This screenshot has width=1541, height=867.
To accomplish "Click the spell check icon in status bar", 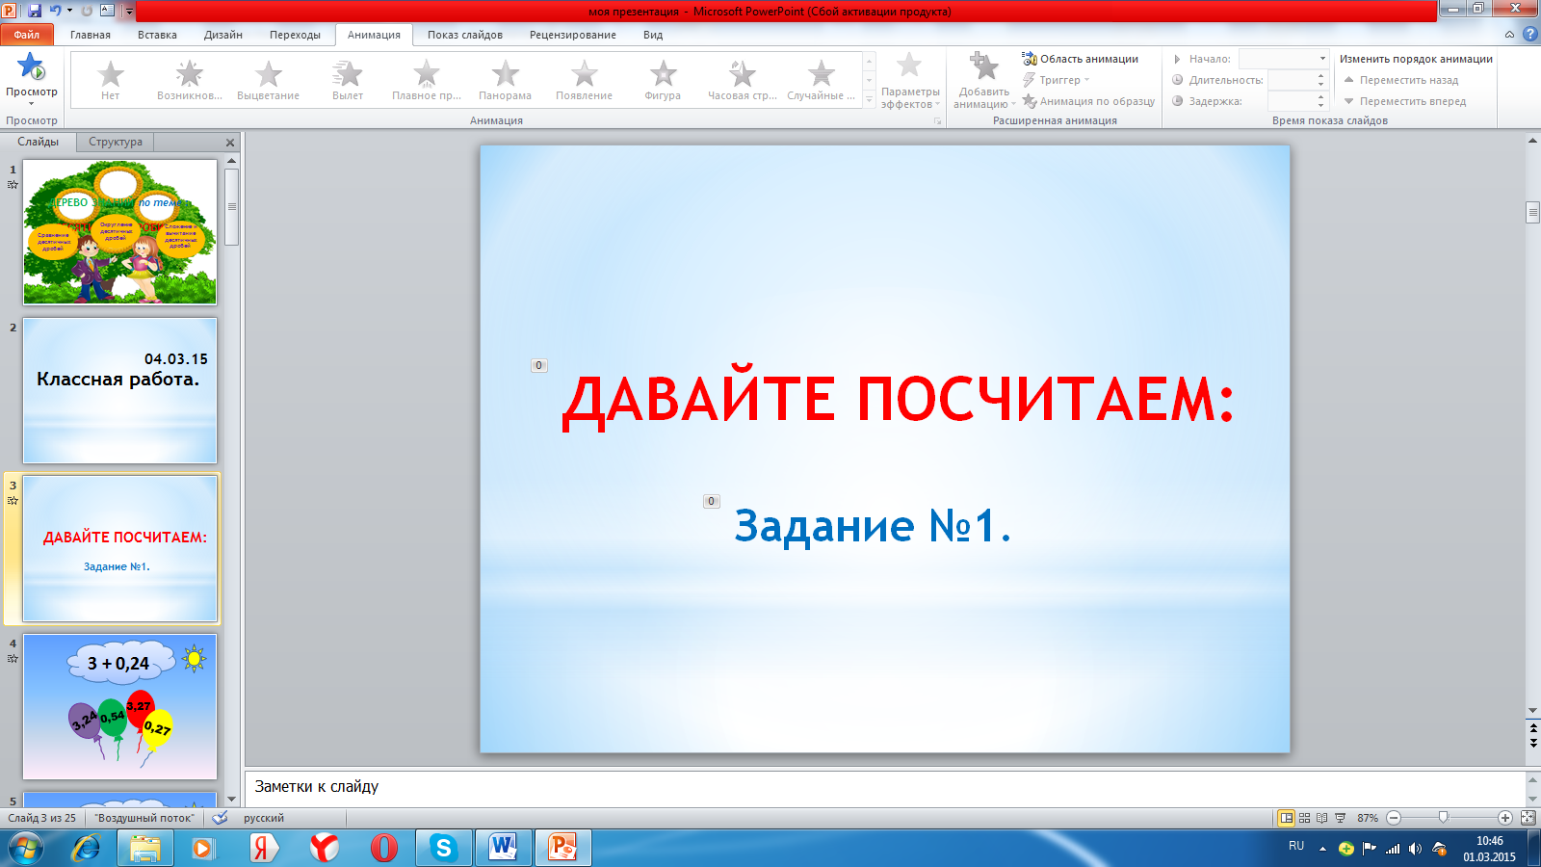I will point(221,818).
